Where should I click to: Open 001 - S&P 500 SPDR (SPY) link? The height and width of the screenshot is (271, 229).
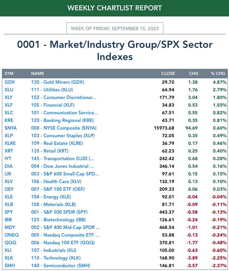(x=59, y=212)
